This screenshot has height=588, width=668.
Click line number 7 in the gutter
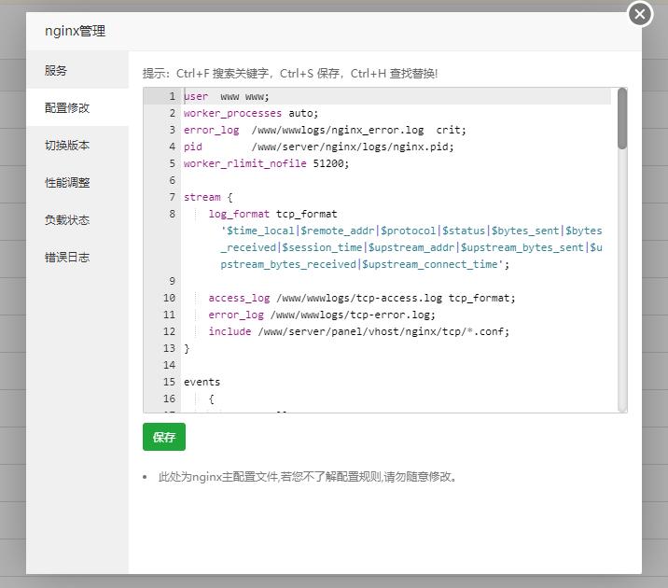tap(172, 197)
